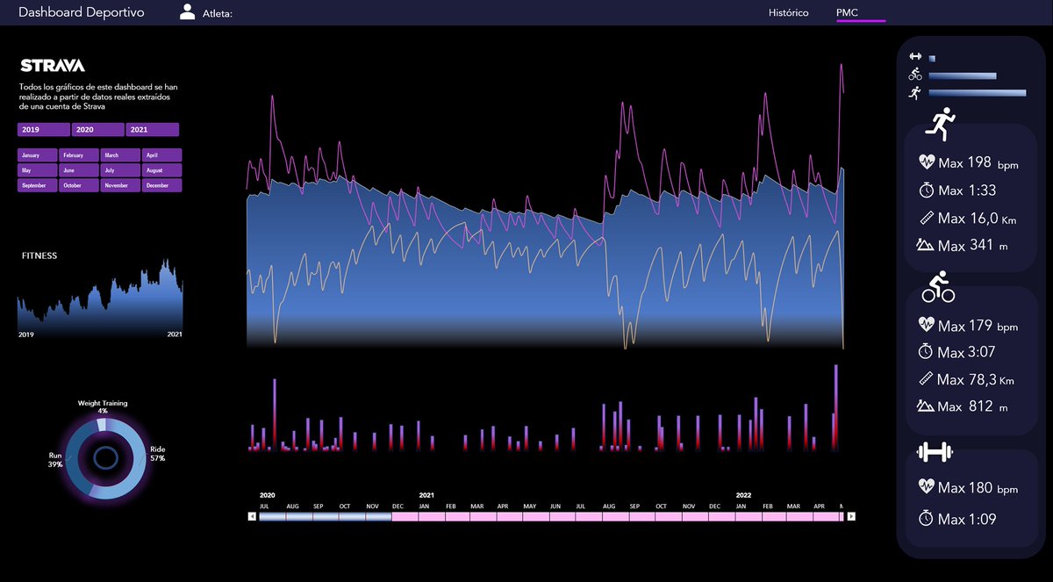Filter data by August
This screenshot has width=1053, height=582.
(x=161, y=170)
